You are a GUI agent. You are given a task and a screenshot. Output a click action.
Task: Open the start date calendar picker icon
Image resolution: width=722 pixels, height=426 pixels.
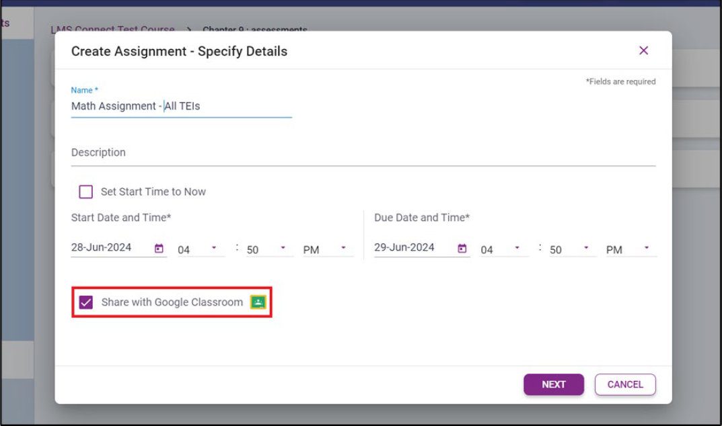point(159,249)
